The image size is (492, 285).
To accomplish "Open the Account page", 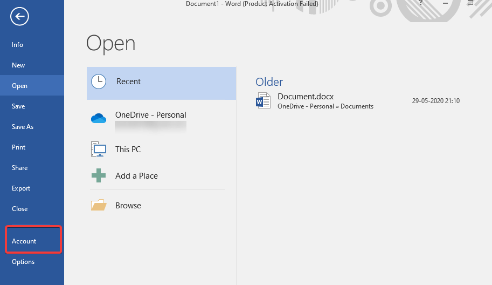I will [x=24, y=241].
